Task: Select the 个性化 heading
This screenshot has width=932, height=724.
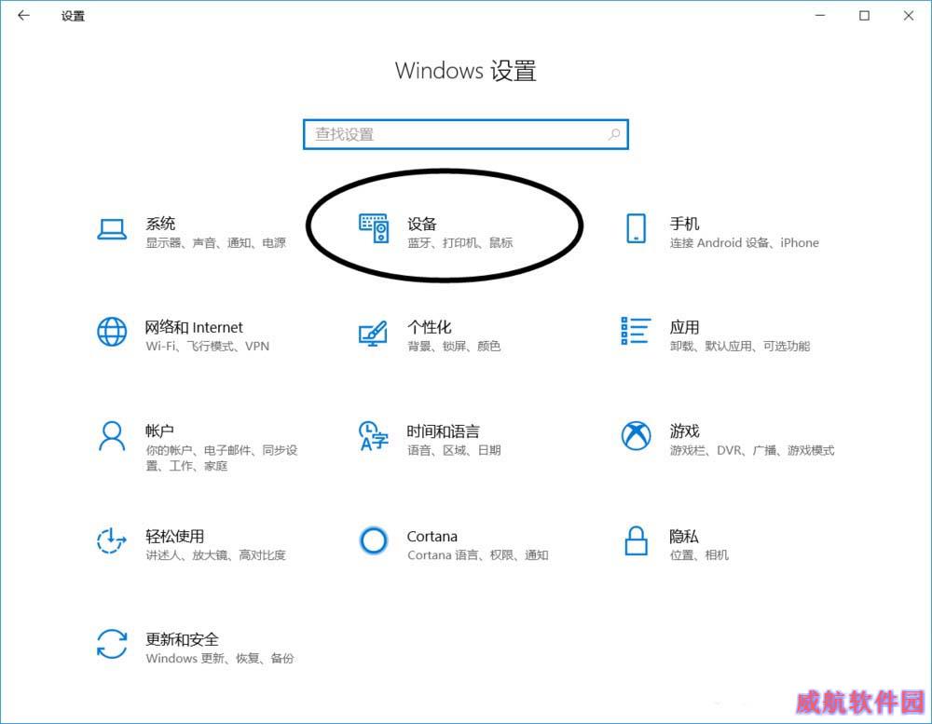Action: (x=429, y=327)
